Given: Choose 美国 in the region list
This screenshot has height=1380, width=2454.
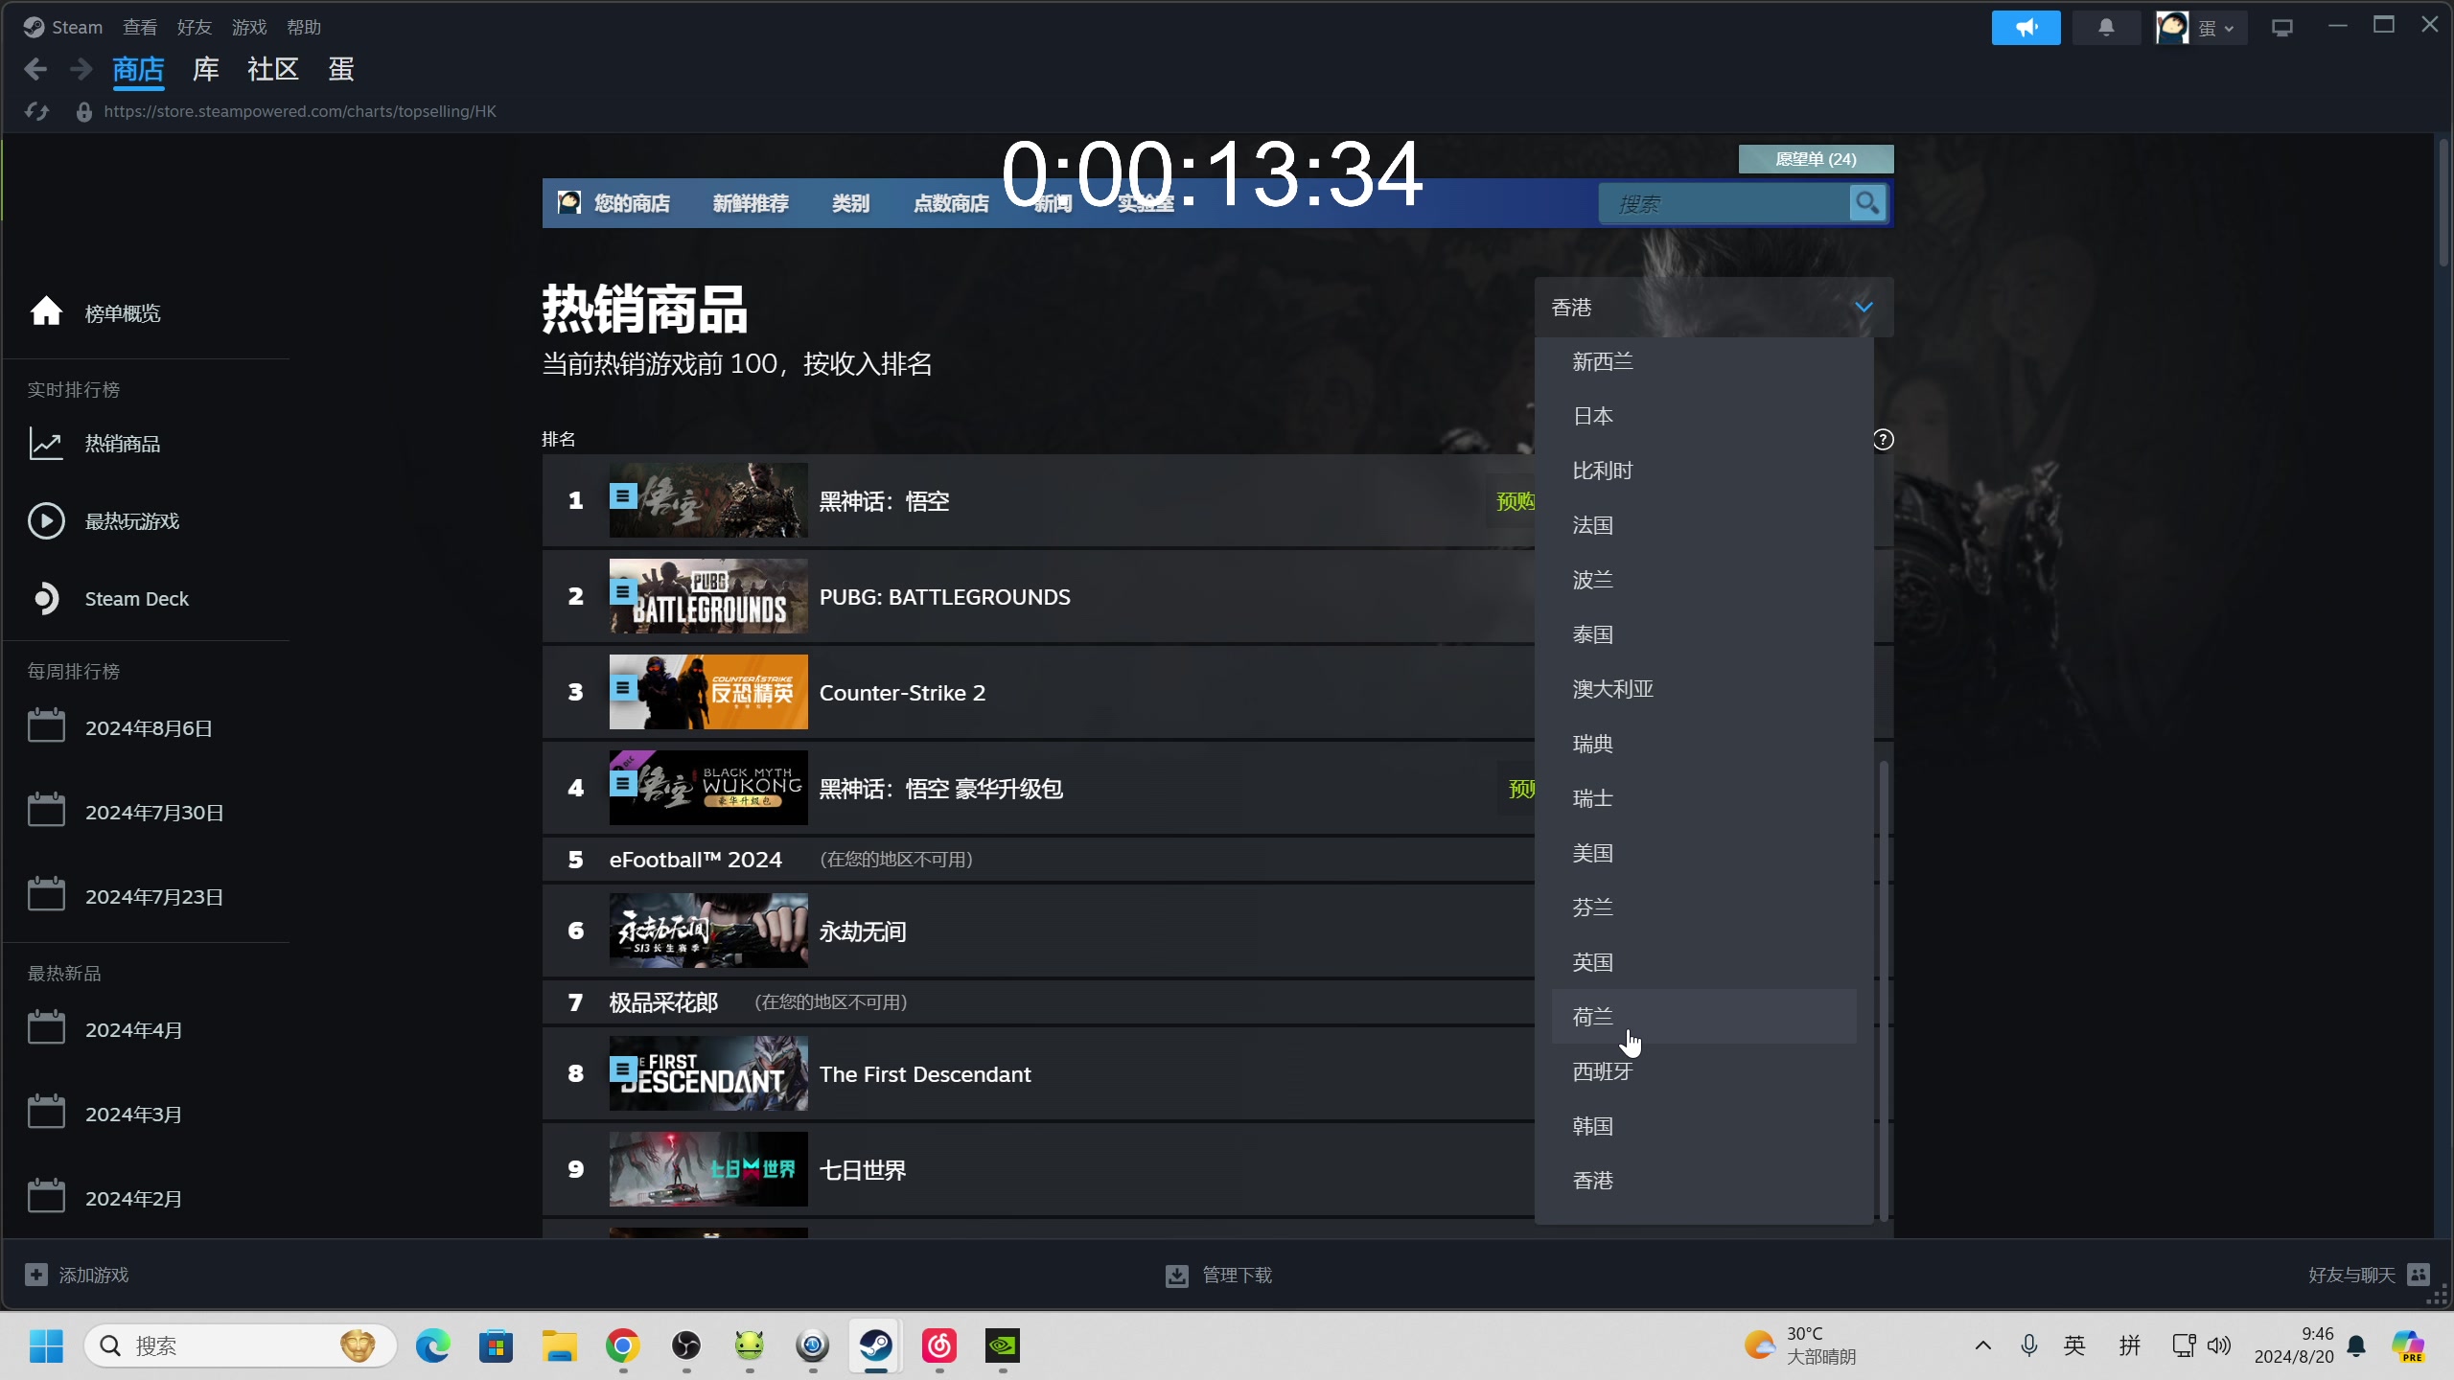Looking at the screenshot, I should tap(1704, 853).
